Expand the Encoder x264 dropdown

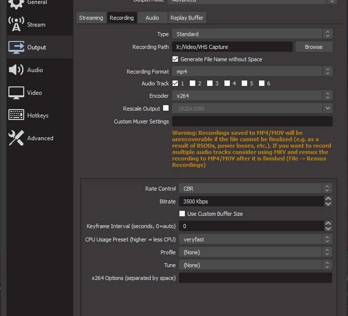tap(252, 96)
